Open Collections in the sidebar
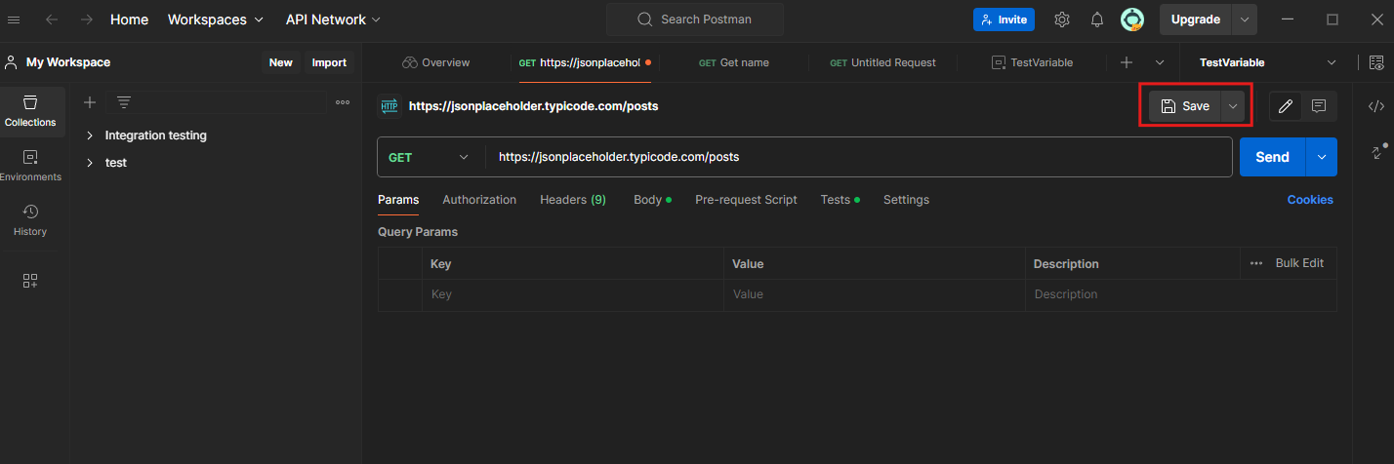The height and width of the screenshot is (464, 1394). [x=30, y=111]
